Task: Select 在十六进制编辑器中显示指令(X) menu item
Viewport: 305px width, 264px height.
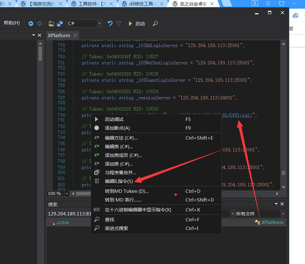Action: click(138, 210)
